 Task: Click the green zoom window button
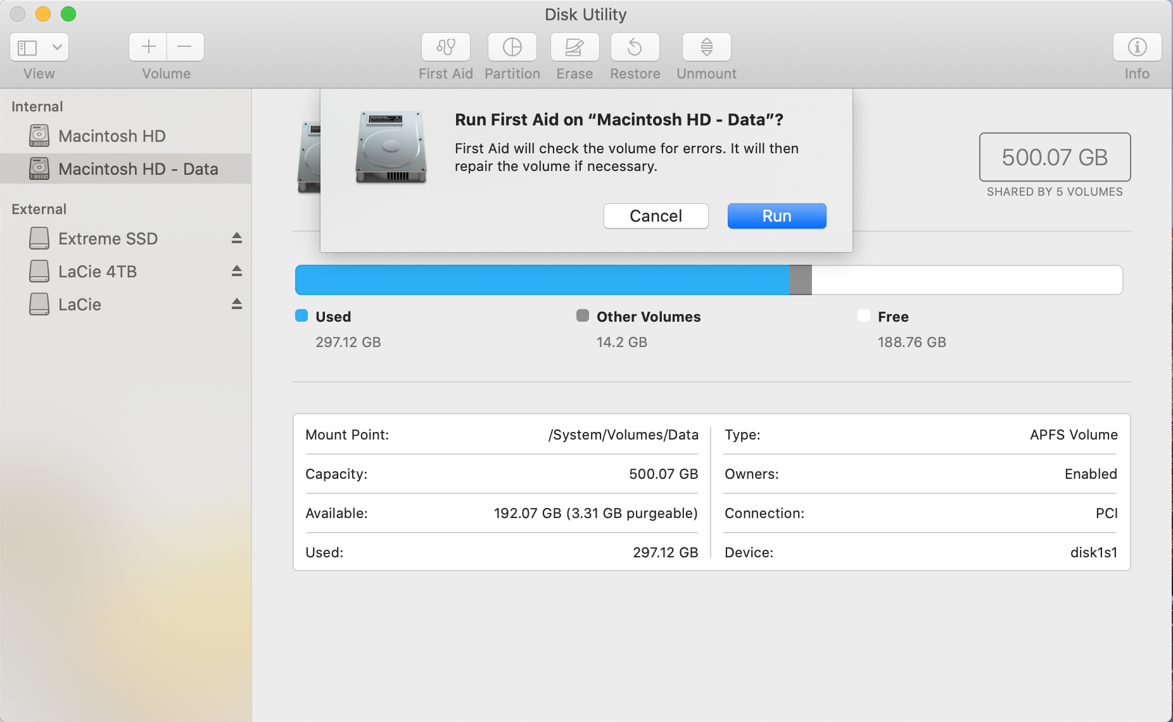68,14
